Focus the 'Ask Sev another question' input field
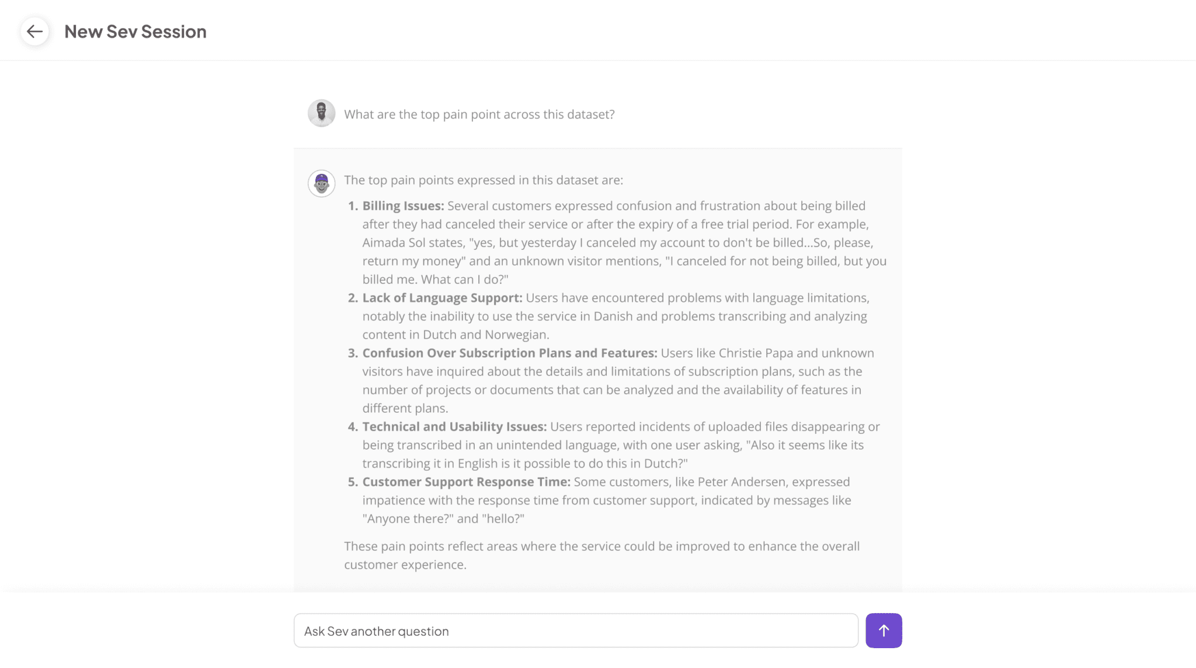 [576, 631]
